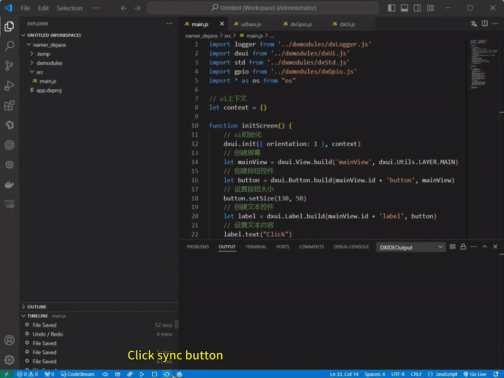The width and height of the screenshot is (504, 378).
Task: Open the Terminal panel tab
Action: point(256,247)
